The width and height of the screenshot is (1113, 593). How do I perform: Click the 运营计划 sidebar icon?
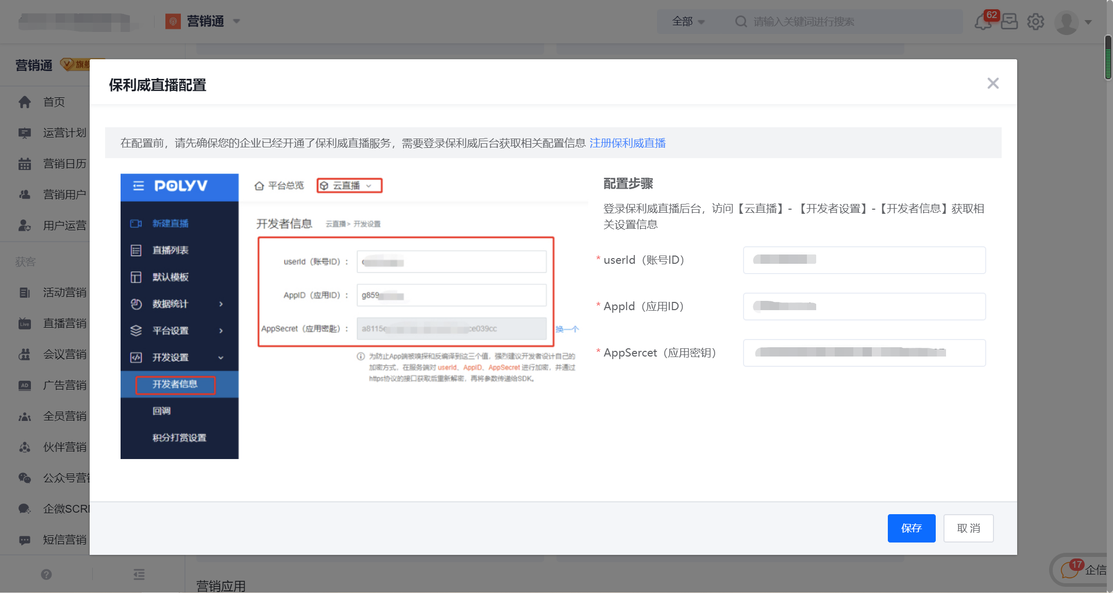(25, 133)
